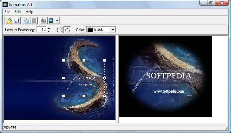Click the top-middle selection handle

coord(84,60)
